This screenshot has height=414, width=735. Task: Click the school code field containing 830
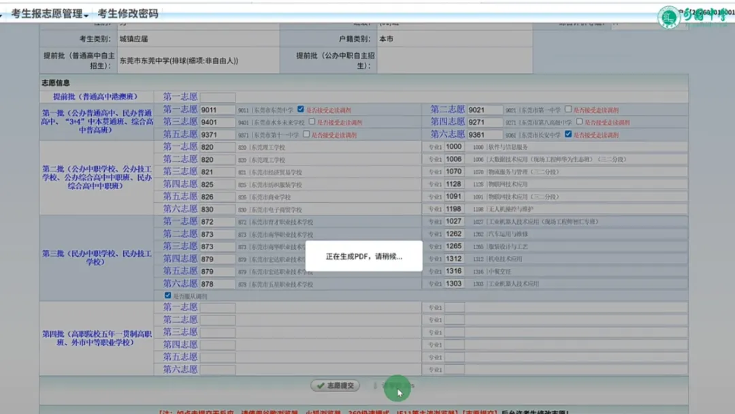pyautogui.click(x=218, y=210)
